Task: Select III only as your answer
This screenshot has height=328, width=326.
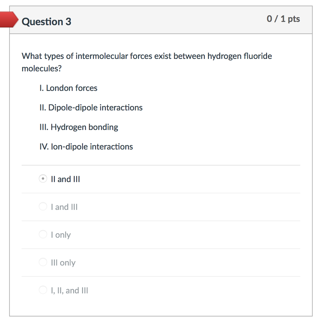Action: (43, 262)
